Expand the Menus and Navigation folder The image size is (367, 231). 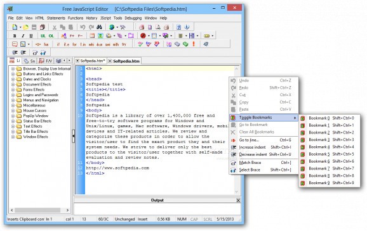[13, 100]
